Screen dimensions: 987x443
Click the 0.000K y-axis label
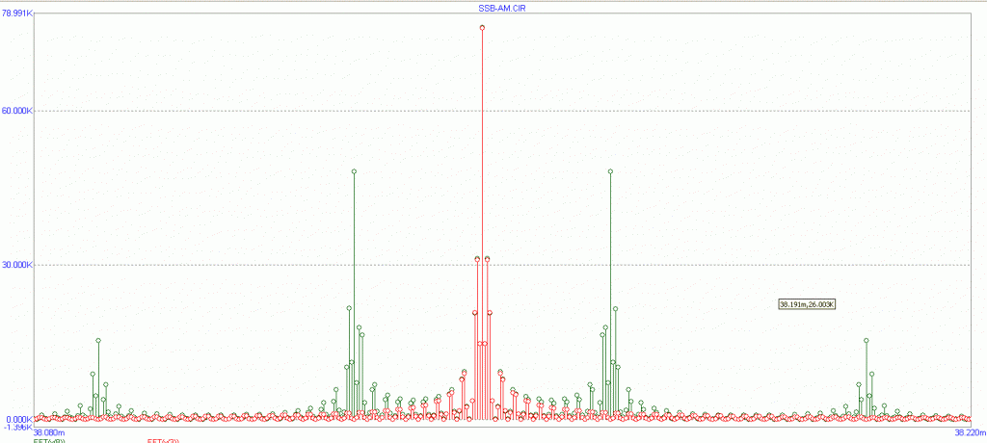pyautogui.click(x=17, y=419)
